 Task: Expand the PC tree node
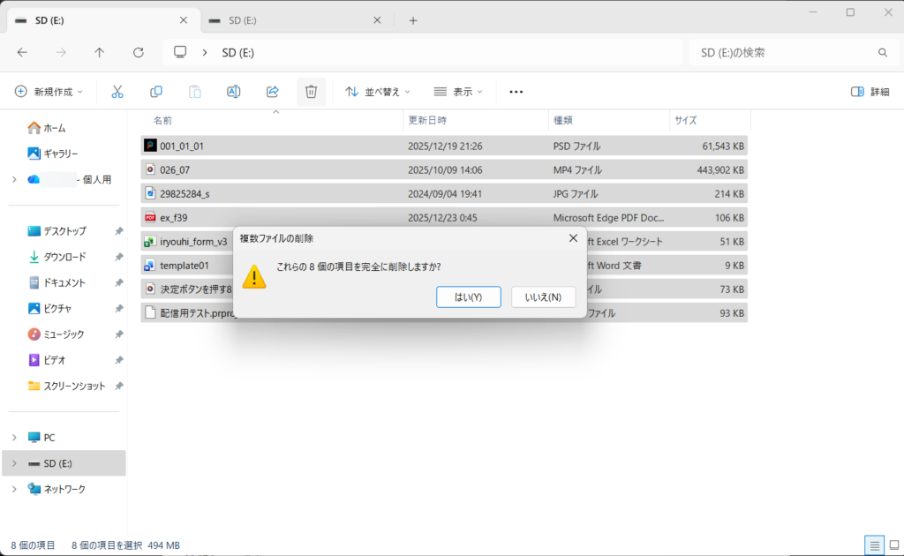pos(14,438)
